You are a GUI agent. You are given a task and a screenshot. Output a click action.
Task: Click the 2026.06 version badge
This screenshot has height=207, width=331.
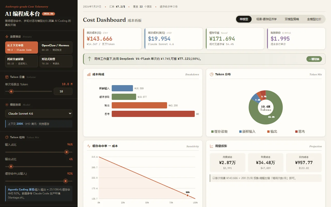[x=48, y=14]
